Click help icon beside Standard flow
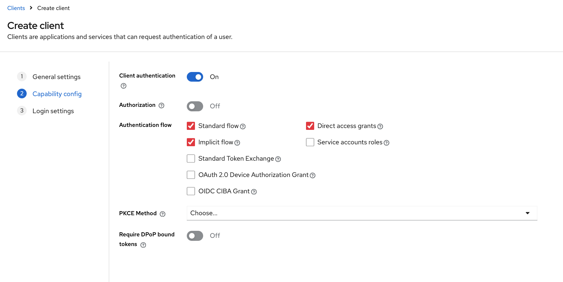The width and height of the screenshot is (563, 282). pos(243,127)
